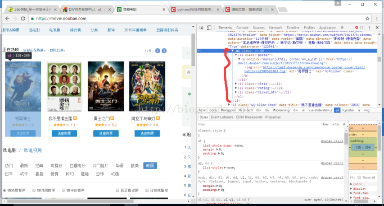
Task: Expand the li class="rating" node
Action: [x=236, y=88]
